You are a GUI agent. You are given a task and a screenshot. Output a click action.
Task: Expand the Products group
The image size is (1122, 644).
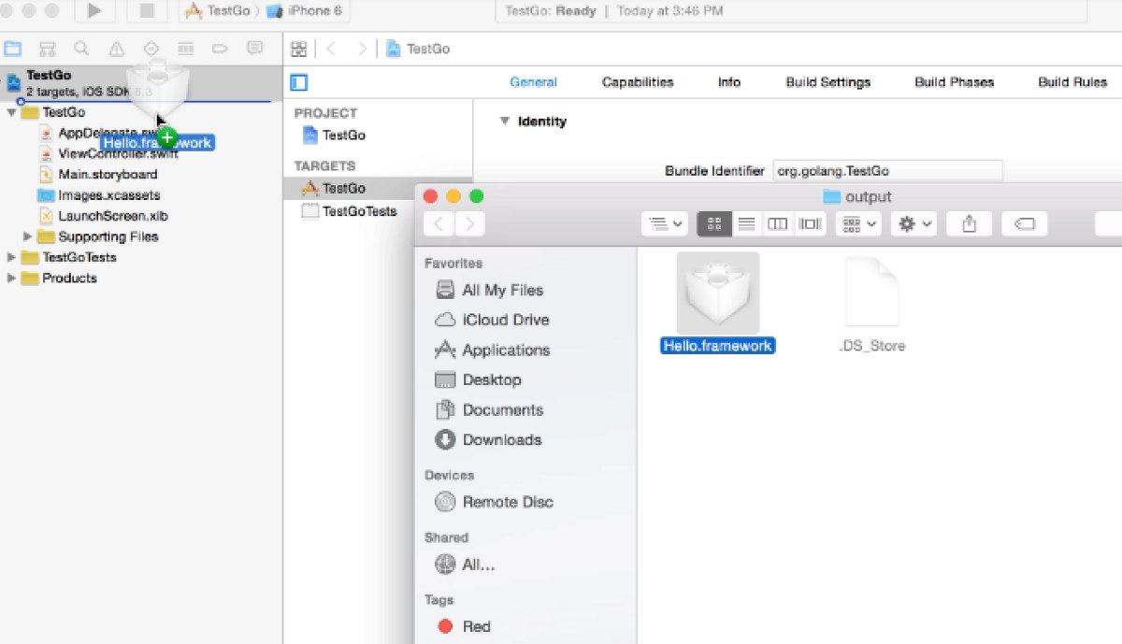click(x=11, y=278)
